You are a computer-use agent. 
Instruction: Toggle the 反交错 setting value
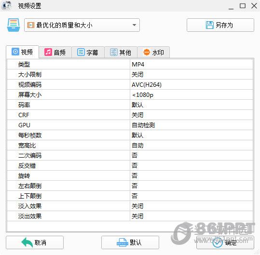click(192, 165)
